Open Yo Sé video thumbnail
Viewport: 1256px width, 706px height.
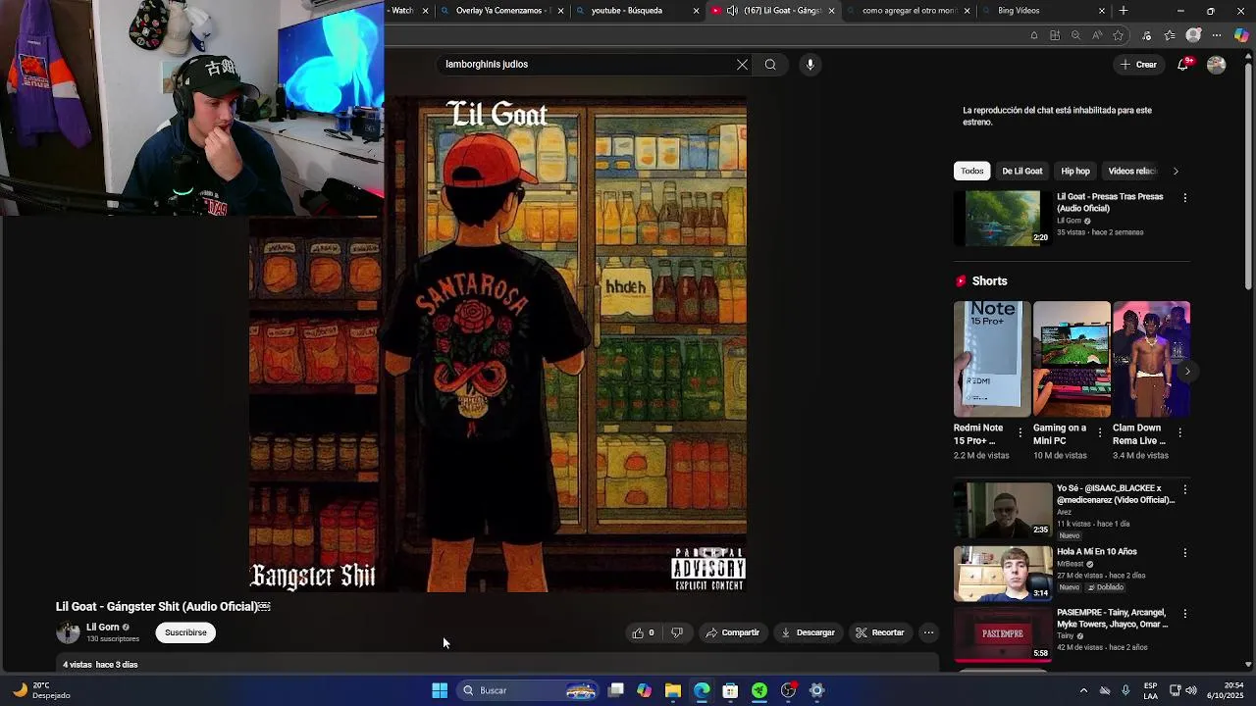coord(1002,510)
